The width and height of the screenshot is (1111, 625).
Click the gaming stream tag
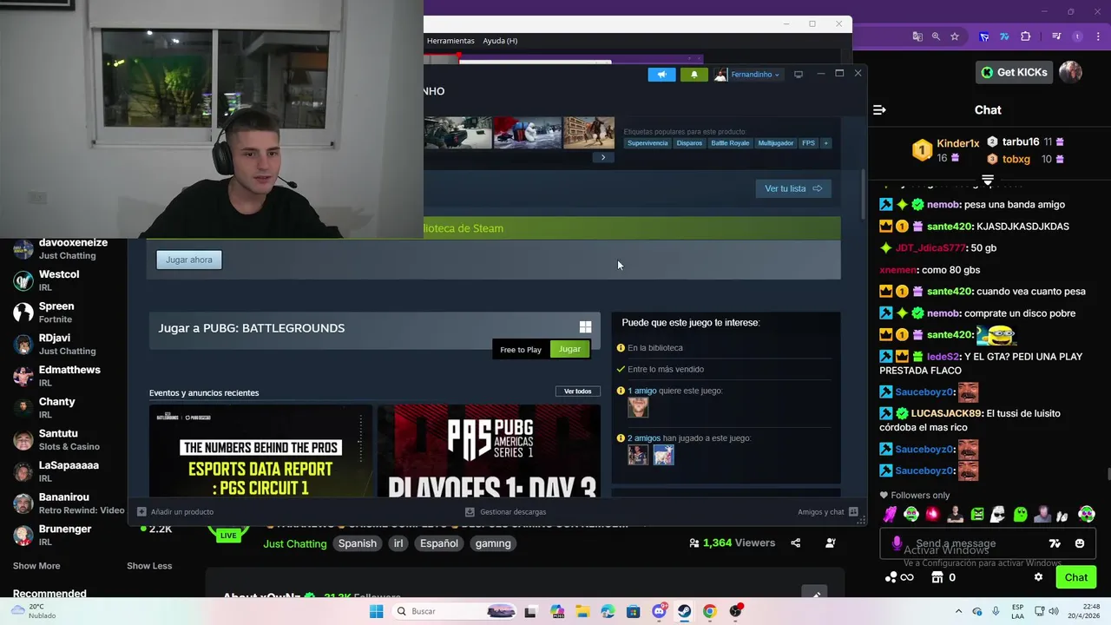tap(493, 543)
